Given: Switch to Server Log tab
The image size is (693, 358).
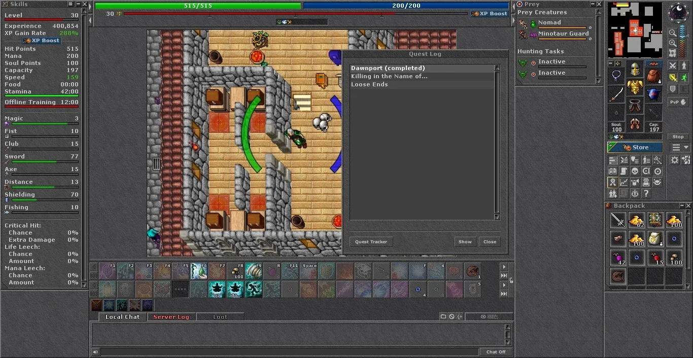Looking at the screenshot, I should click(x=171, y=317).
